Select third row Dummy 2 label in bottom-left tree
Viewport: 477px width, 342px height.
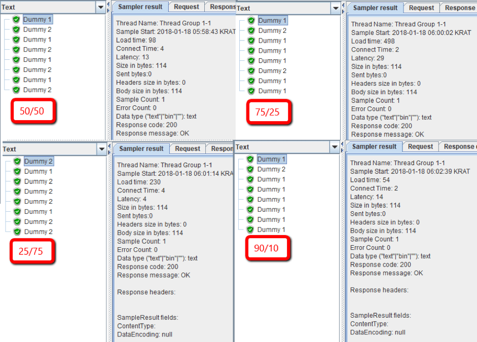pos(39,181)
